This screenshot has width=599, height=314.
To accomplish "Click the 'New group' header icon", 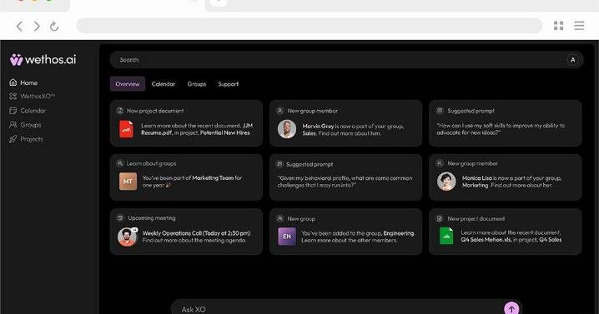I will (x=280, y=218).
